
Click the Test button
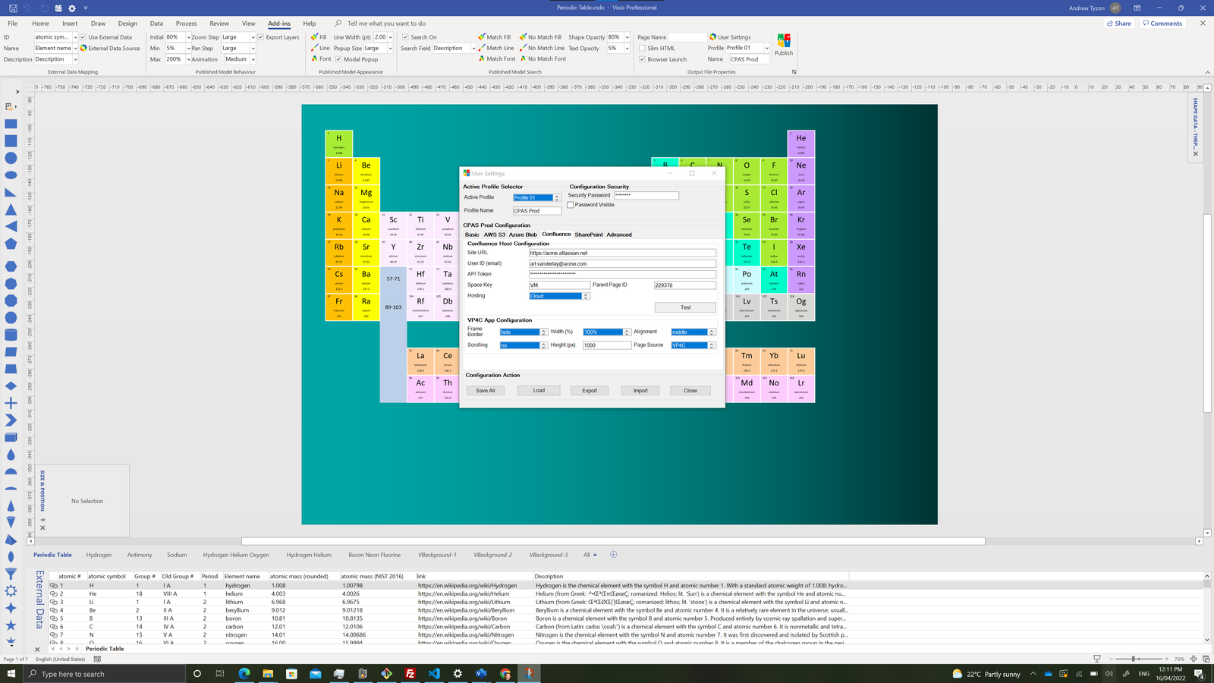[685, 307]
